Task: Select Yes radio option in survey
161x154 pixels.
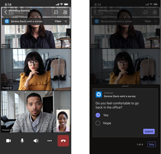Action: coord(98,115)
